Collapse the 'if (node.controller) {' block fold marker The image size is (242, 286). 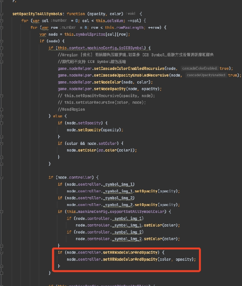tap(2, 178)
